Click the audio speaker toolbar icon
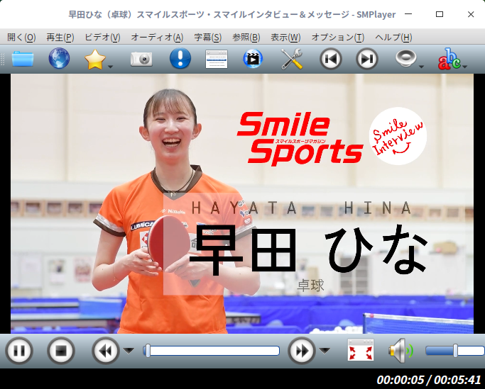This screenshot has height=389, width=485. (405, 58)
